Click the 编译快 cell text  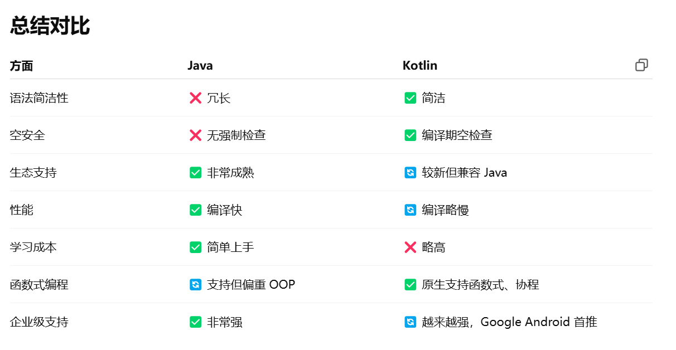(x=224, y=210)
